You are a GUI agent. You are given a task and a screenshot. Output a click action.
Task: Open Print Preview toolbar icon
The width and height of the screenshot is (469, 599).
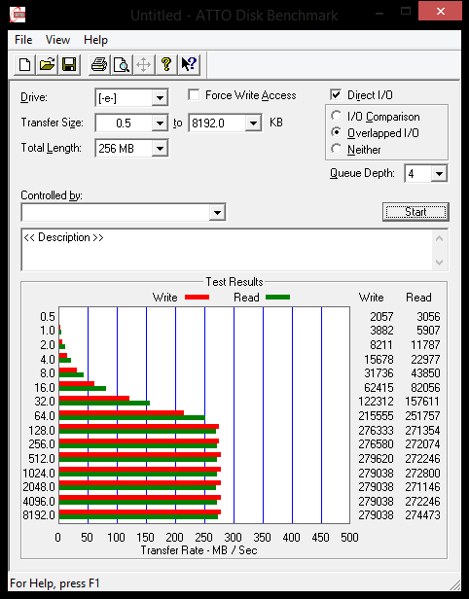coord(122,64)
